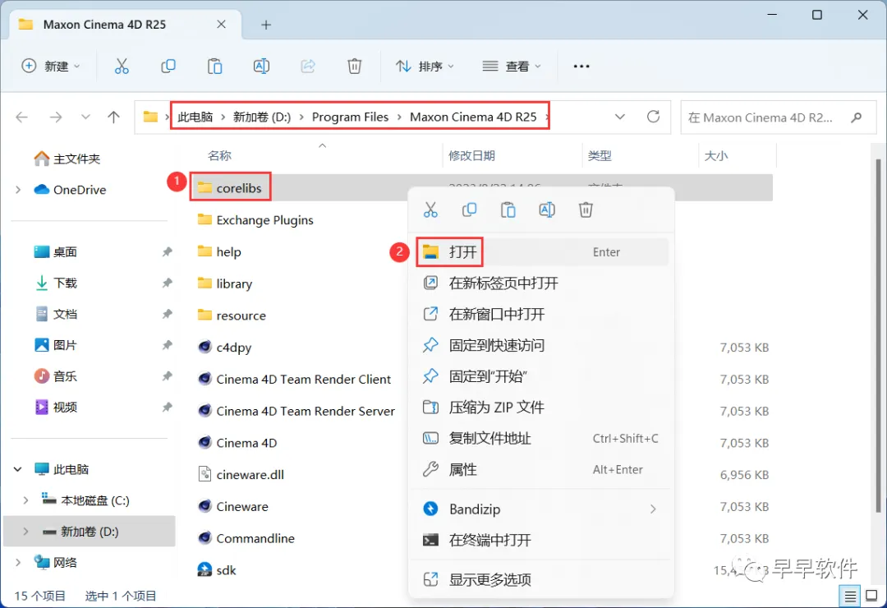
Task: Click Cut icon in the context menu
Action: pyautogui.click(x=430, y=210)
